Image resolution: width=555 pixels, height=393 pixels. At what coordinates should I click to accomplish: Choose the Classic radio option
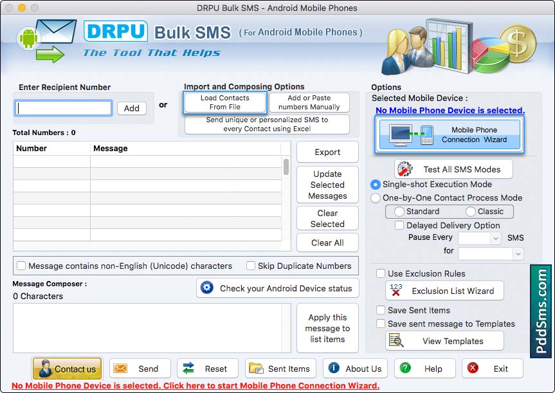point(470,212)
